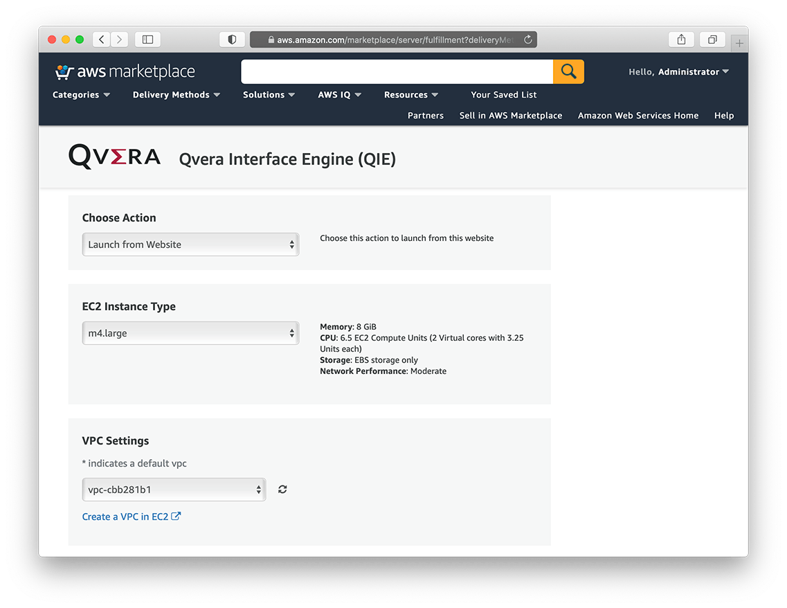Image resolution: width=787 pixels, height=608 pixels.
Task: Click the lock icon in address bar
Action: (271, 39)
